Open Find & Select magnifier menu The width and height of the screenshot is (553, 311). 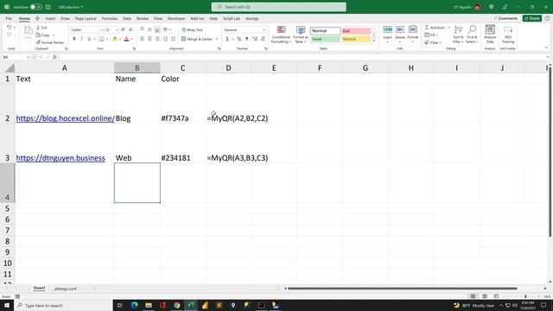click(x=472, y=35)
